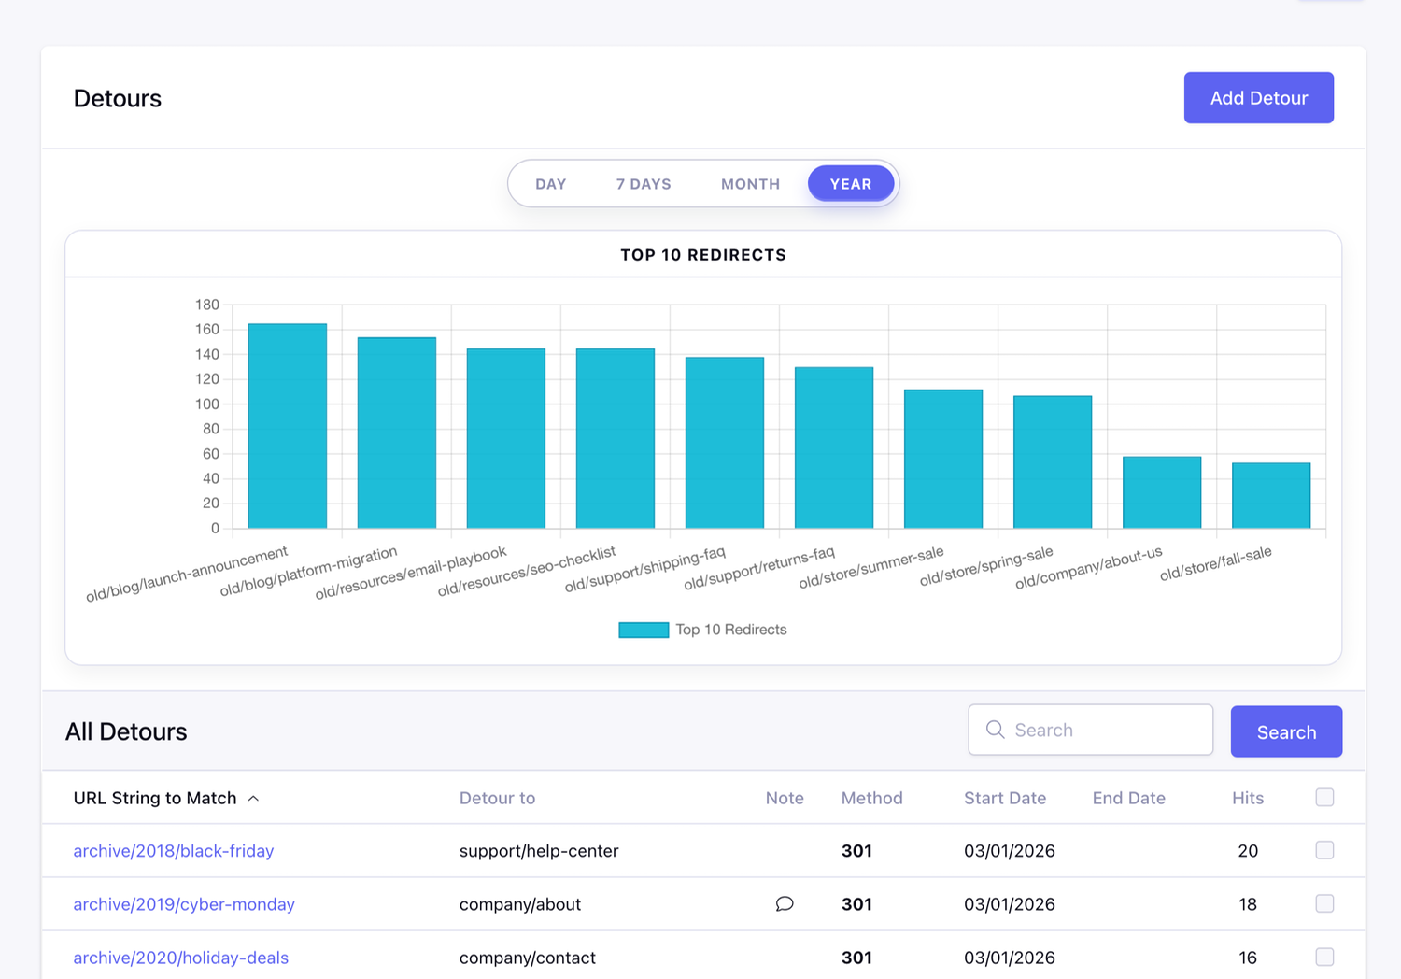Sort table by Start Date header
Image resolution: width=1401 pixels, height=979 pixels.
click(1004, 798)
